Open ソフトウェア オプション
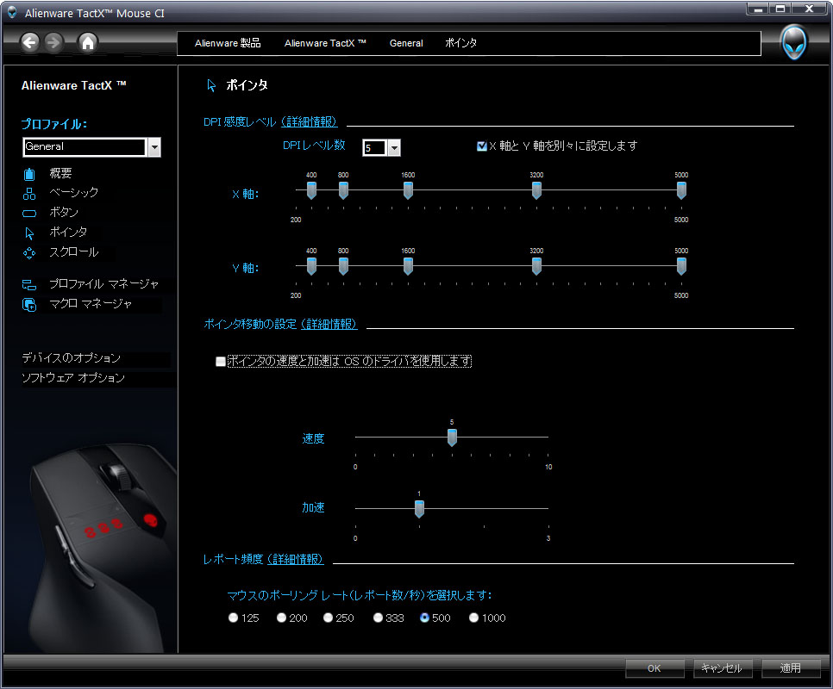Viewport: 833px width, 689px height. [73, 377]
